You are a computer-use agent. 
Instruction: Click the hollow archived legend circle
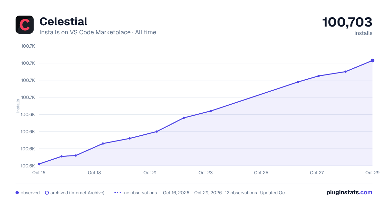pos(47,193)
